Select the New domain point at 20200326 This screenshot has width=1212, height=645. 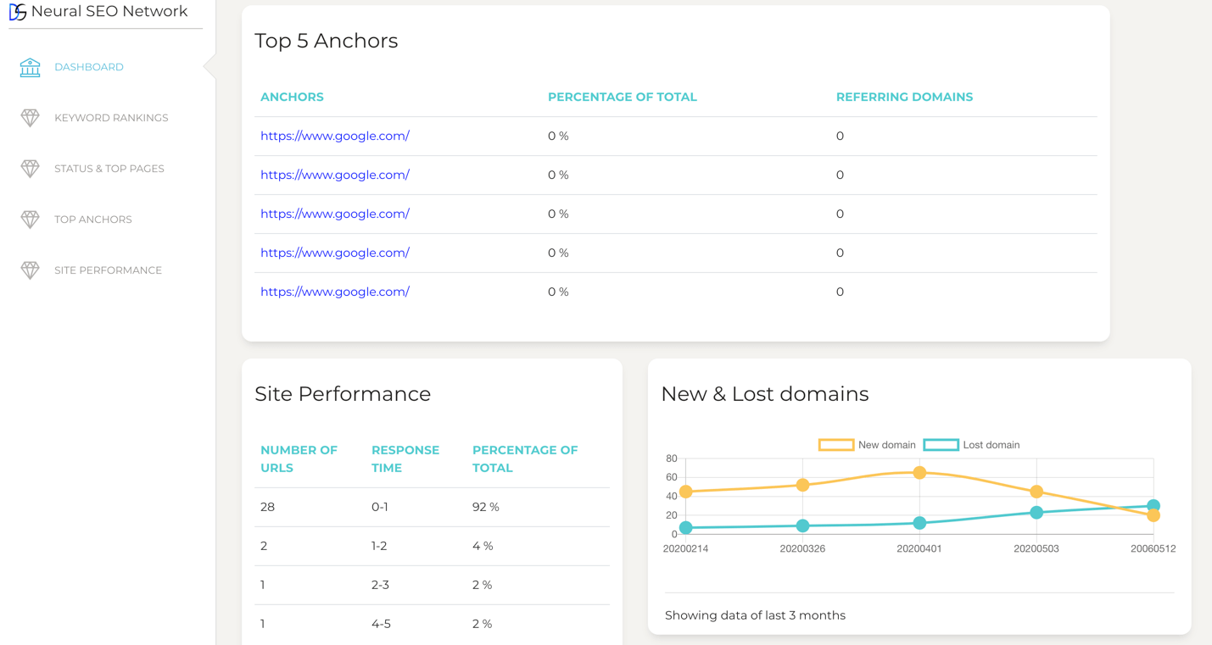point(803,486)
